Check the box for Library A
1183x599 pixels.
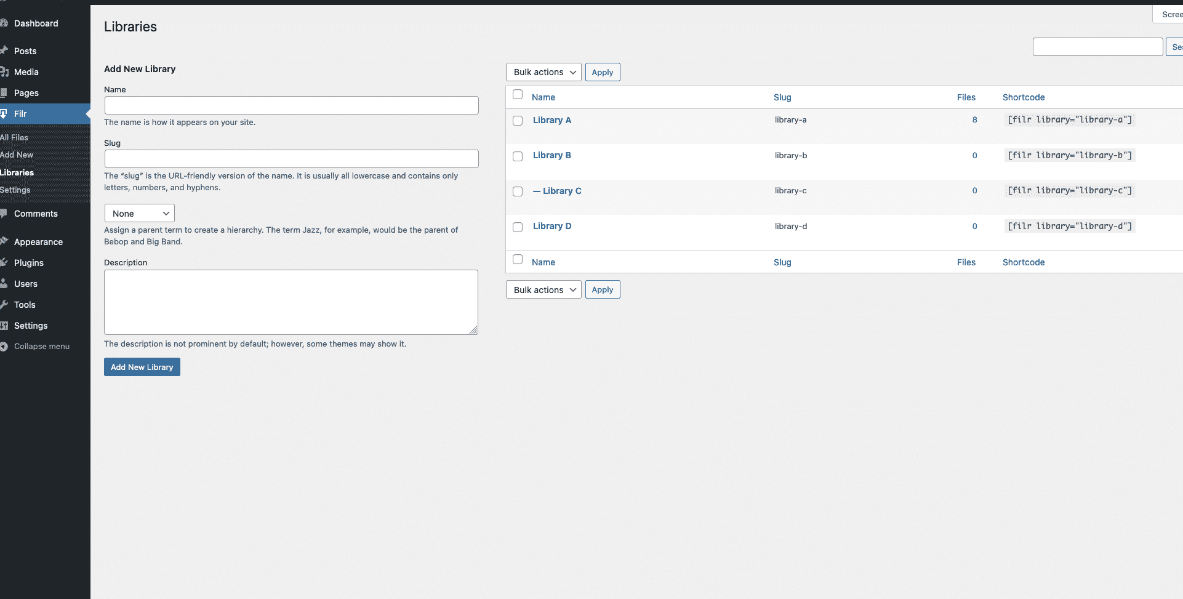coord(518,121)
